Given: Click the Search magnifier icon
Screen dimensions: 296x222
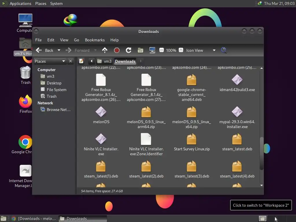Looking at the screenshot, I should click(x=224, y=50).
